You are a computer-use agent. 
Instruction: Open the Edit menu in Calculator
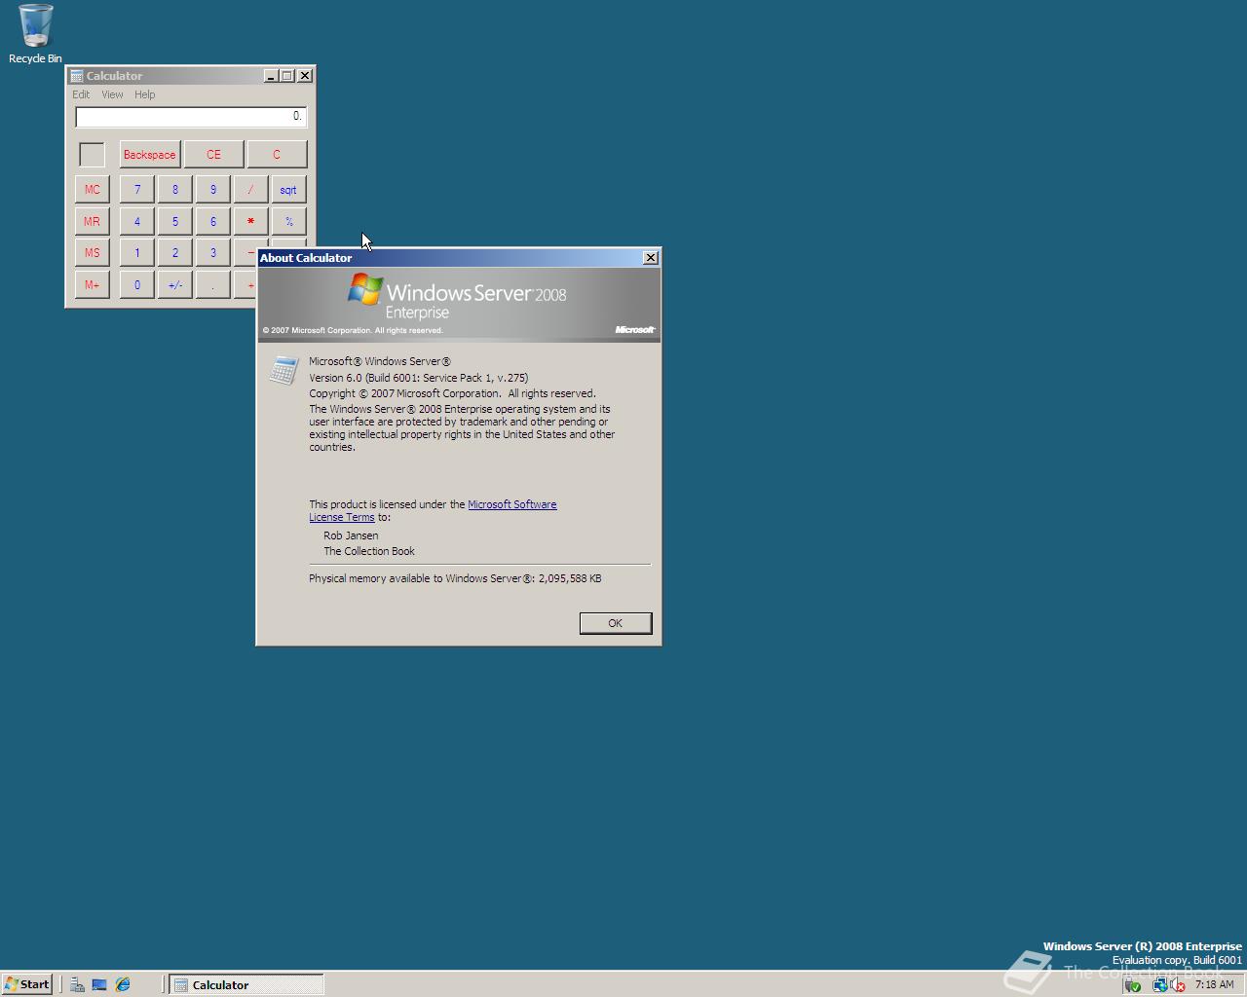(x=81, y=94)
